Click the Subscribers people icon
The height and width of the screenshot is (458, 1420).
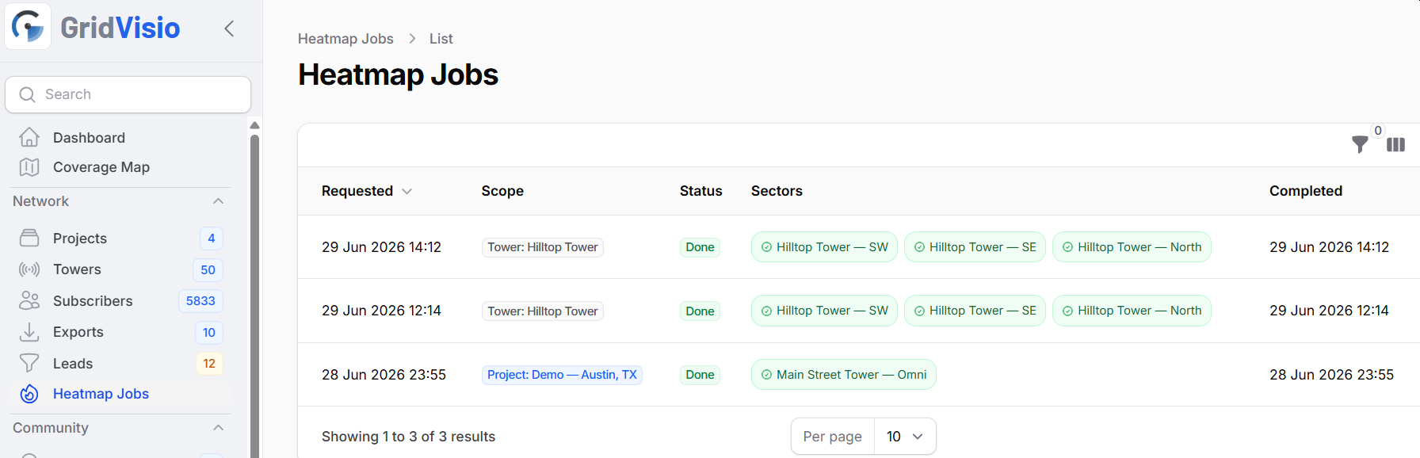[x=29, y=300]
